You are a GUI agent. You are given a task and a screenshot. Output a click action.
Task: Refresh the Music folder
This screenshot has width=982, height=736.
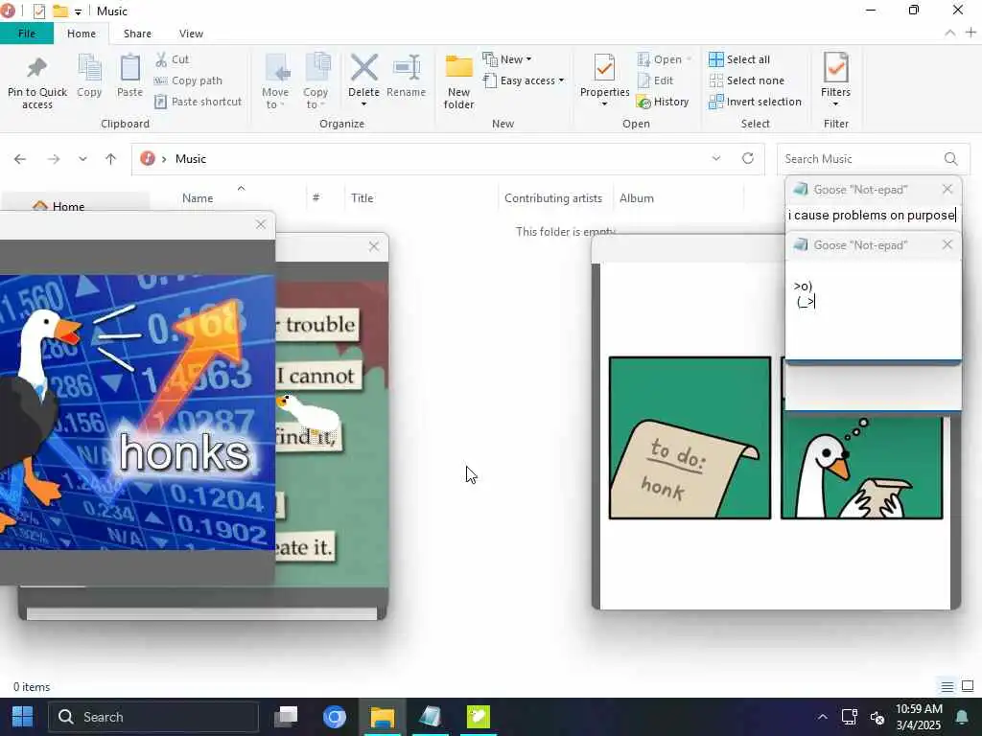coord(748,158)
